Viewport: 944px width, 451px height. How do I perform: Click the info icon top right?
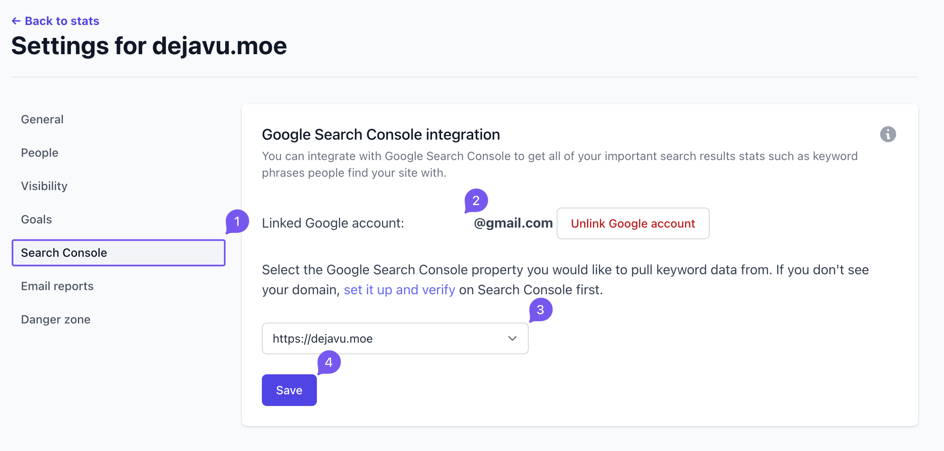tap(888, 134)
